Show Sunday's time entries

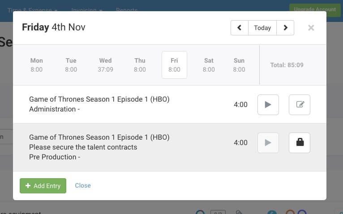[239, 65]
